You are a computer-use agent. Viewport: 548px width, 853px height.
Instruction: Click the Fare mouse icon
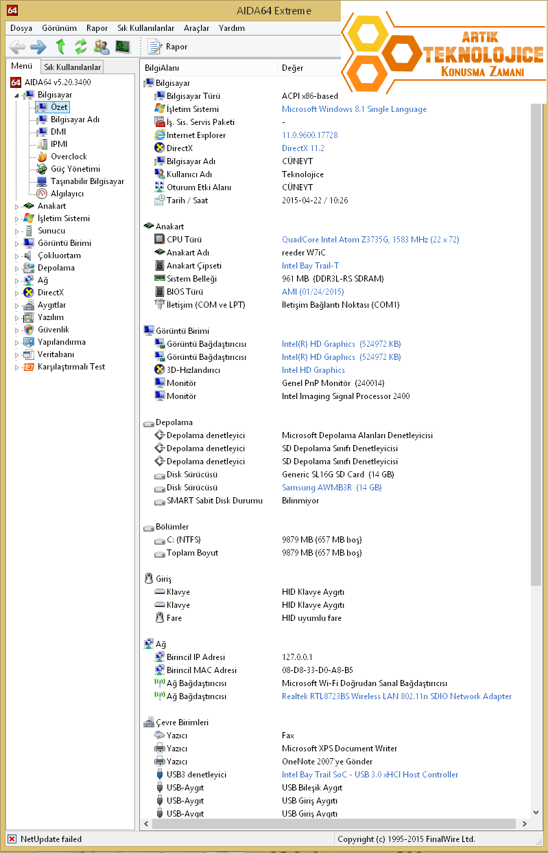(x=160, y=618)
